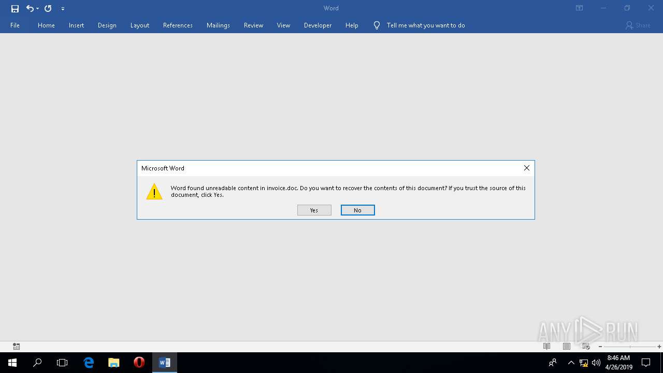Click the Redo/Repeat icon
Image resolution: width=663 pixels, height=373 pixels.
click(x=48, y=8)
